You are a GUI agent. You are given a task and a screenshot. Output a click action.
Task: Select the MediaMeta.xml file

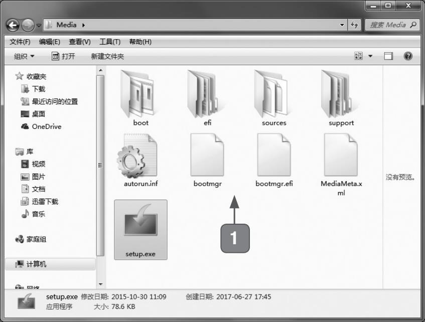(x=341, y=165)
